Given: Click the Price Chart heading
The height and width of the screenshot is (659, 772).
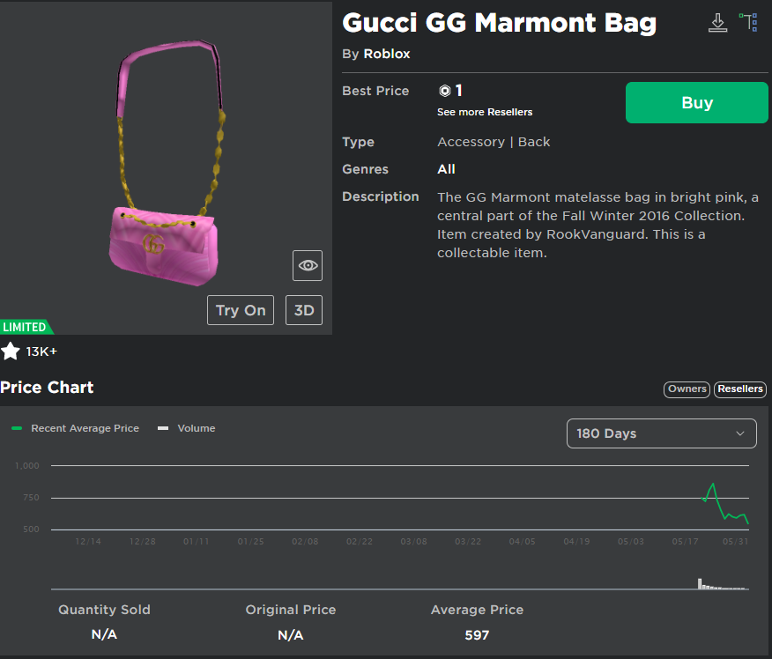Looking at the screenshot, I should click(47, 388).
